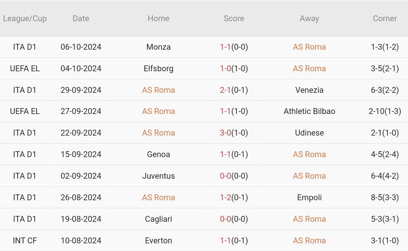The width and height of the screenshot is (408, 251).
Task: Select the INT CF league label
Action: tap(25, 241)
